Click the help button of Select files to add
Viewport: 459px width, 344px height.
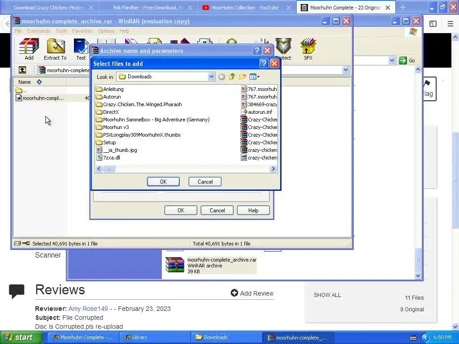tap(264, 64)
